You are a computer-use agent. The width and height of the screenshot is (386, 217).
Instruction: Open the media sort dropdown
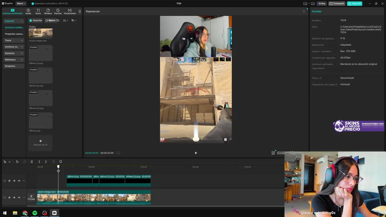pyautogui.click(x=65, y=20)
